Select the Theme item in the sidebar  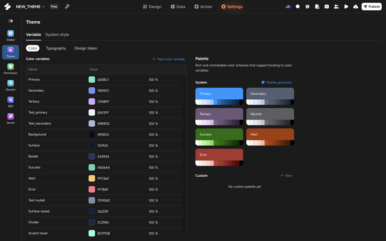pyautogui.click(x=10, y=52)
